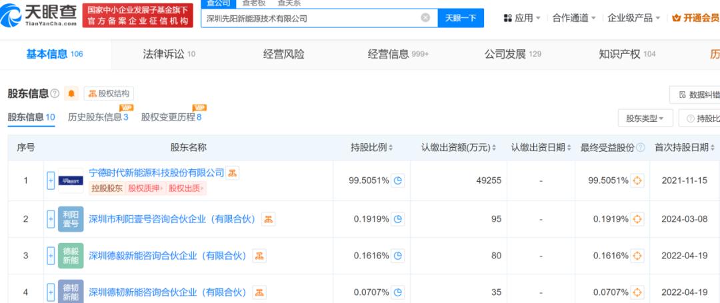Open 深圳德韧新能咨询合伙企业 link
Viewport: 720px width, 303px height.
coord(168,292)
